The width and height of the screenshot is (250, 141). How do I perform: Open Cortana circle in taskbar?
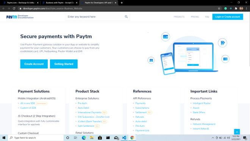67,138
